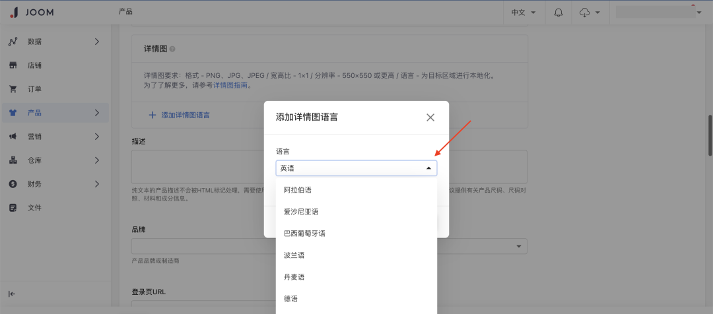The height and width of the screenshot is (314, 713).
Task: Collapse the 语言 combo box arrow
Action: tap(428, 168)
